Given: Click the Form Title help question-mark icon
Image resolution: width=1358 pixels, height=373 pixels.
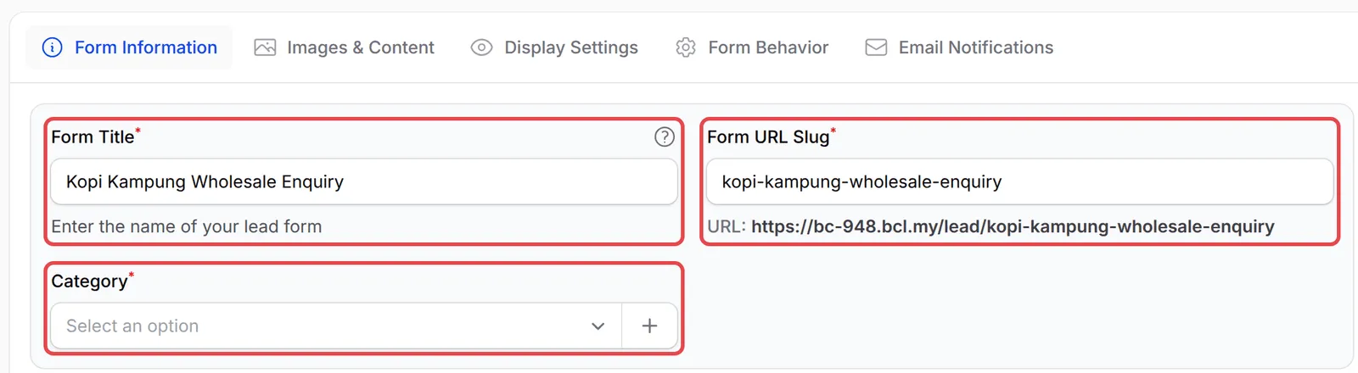Looking at the screenshot, I should tap(665, 136).
